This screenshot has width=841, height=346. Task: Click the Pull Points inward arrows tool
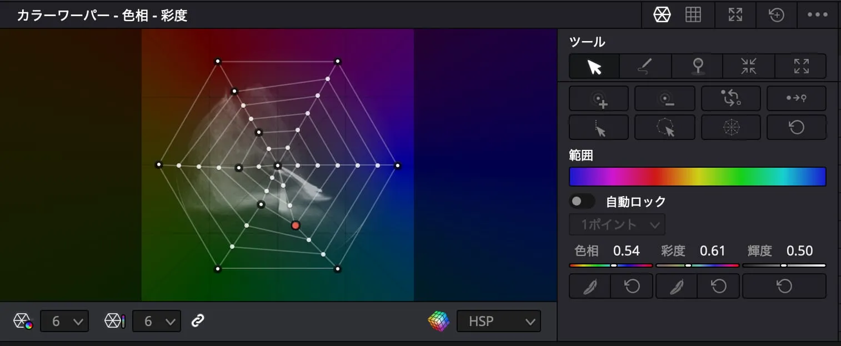[x=748, y=67]
